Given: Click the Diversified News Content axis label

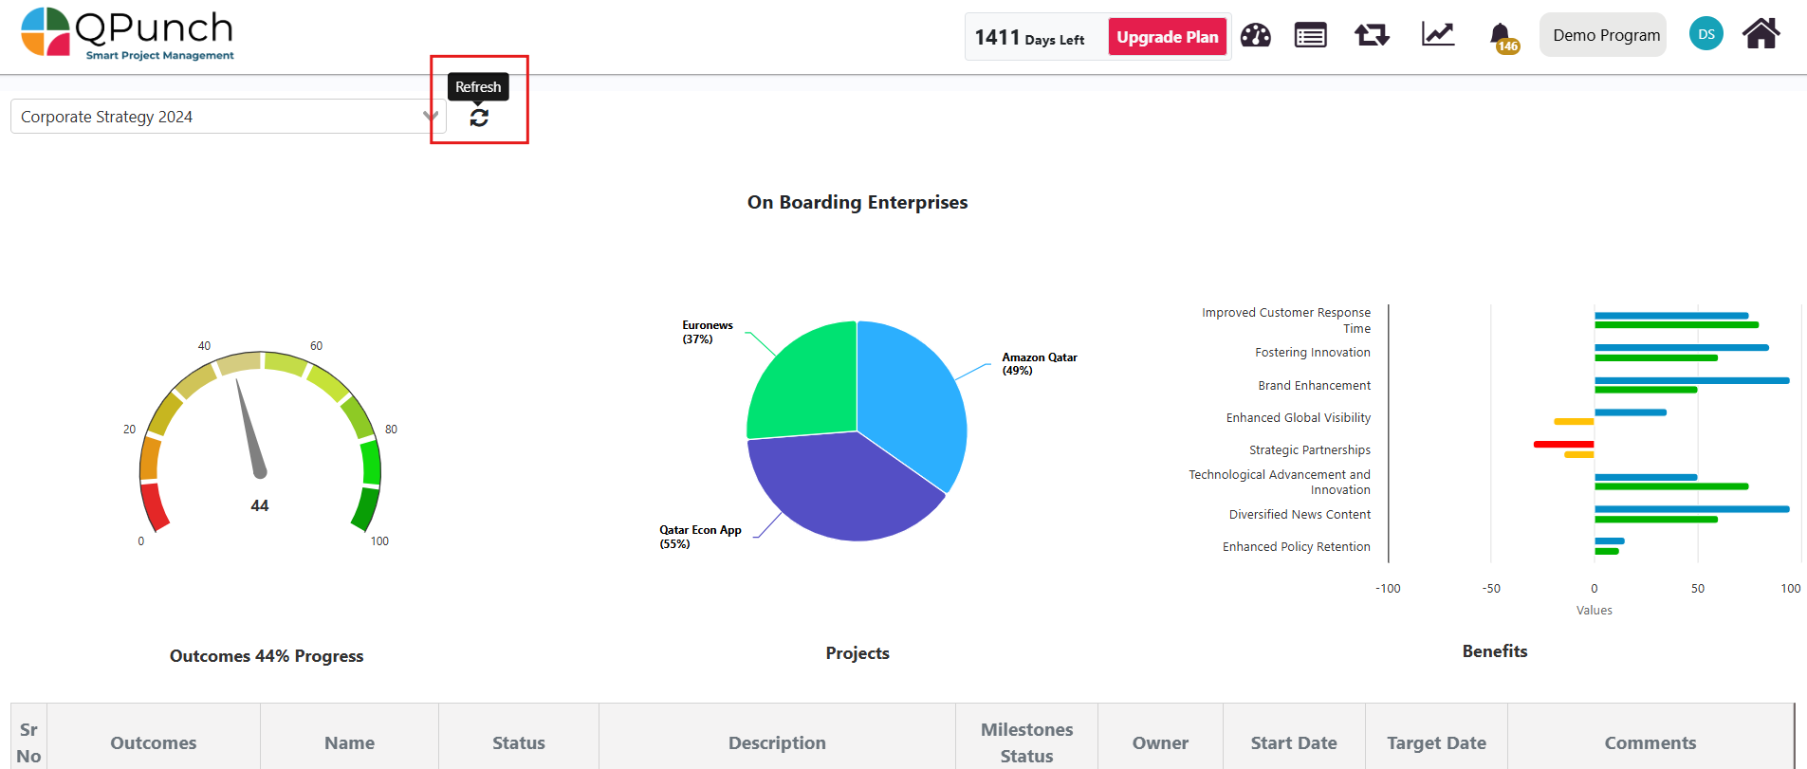Looking at the screenshot, I should tap(1300, 515).
